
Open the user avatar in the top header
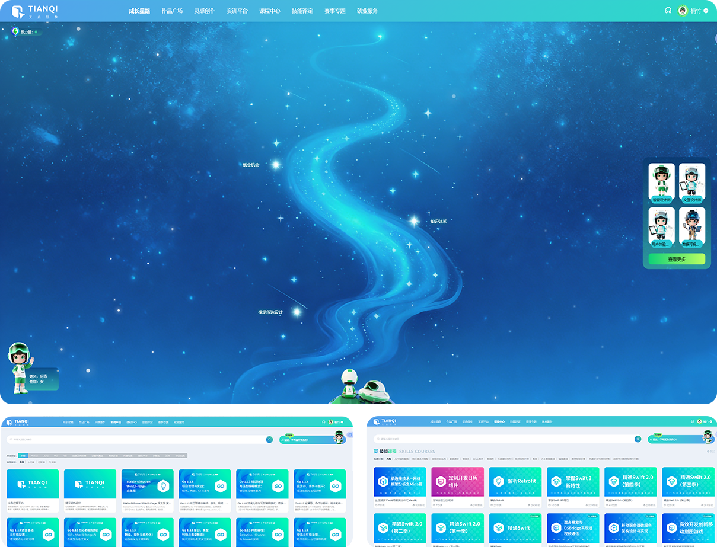click(683, 11)
